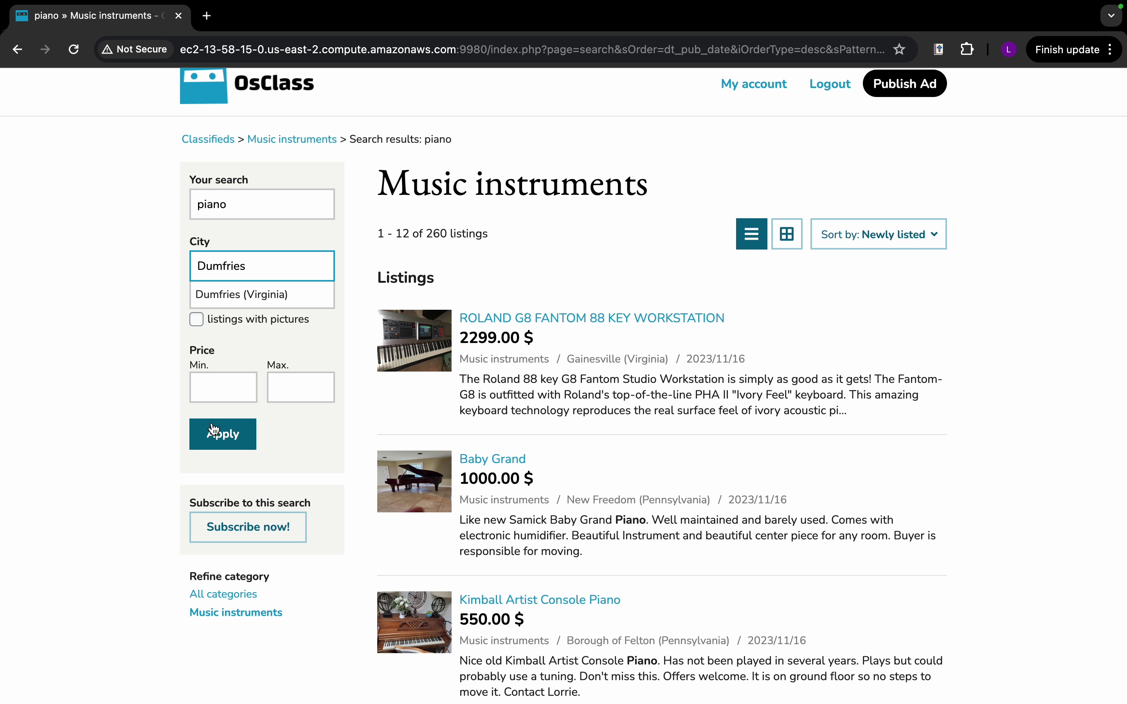Screen dimensions: 1127x704
Task: Select All categories in Refine category
Action: (223, 594)
